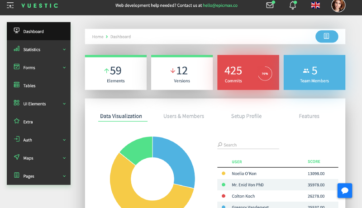Click the team members people icon
The image size is (362, 208).
(x=306, y=71)
